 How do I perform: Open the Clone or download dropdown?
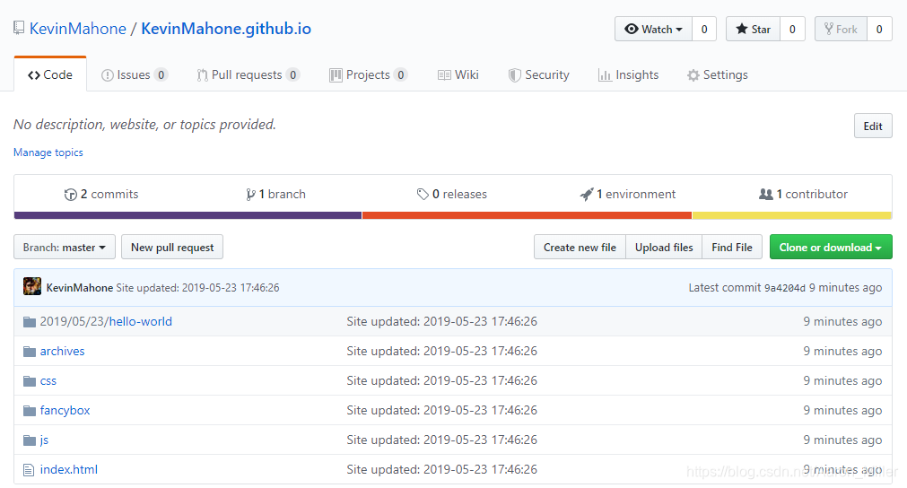point(831,247)
